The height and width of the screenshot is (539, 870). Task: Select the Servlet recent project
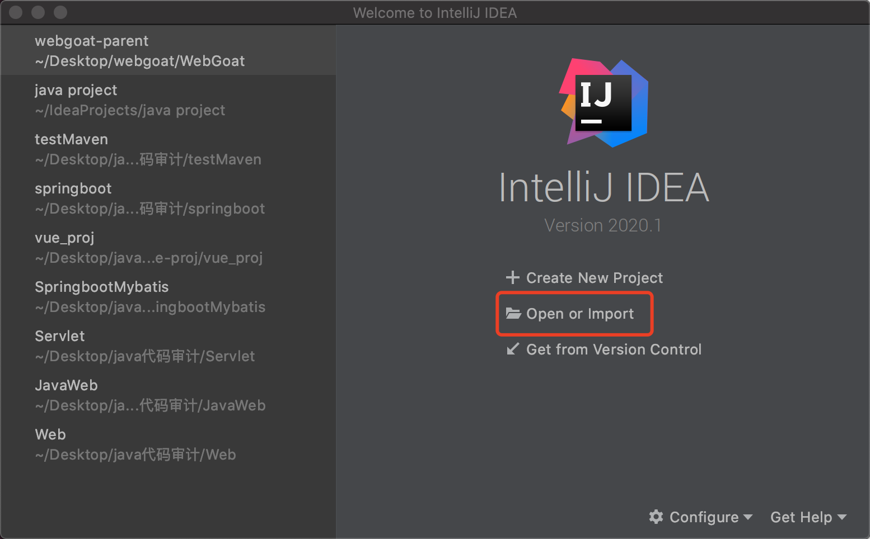click(144, 346)
